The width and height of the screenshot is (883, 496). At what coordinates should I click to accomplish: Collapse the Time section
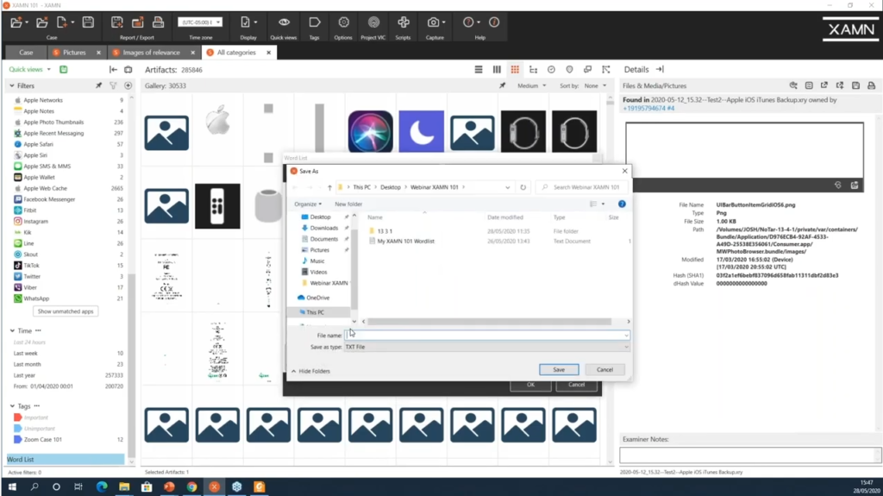12,331
